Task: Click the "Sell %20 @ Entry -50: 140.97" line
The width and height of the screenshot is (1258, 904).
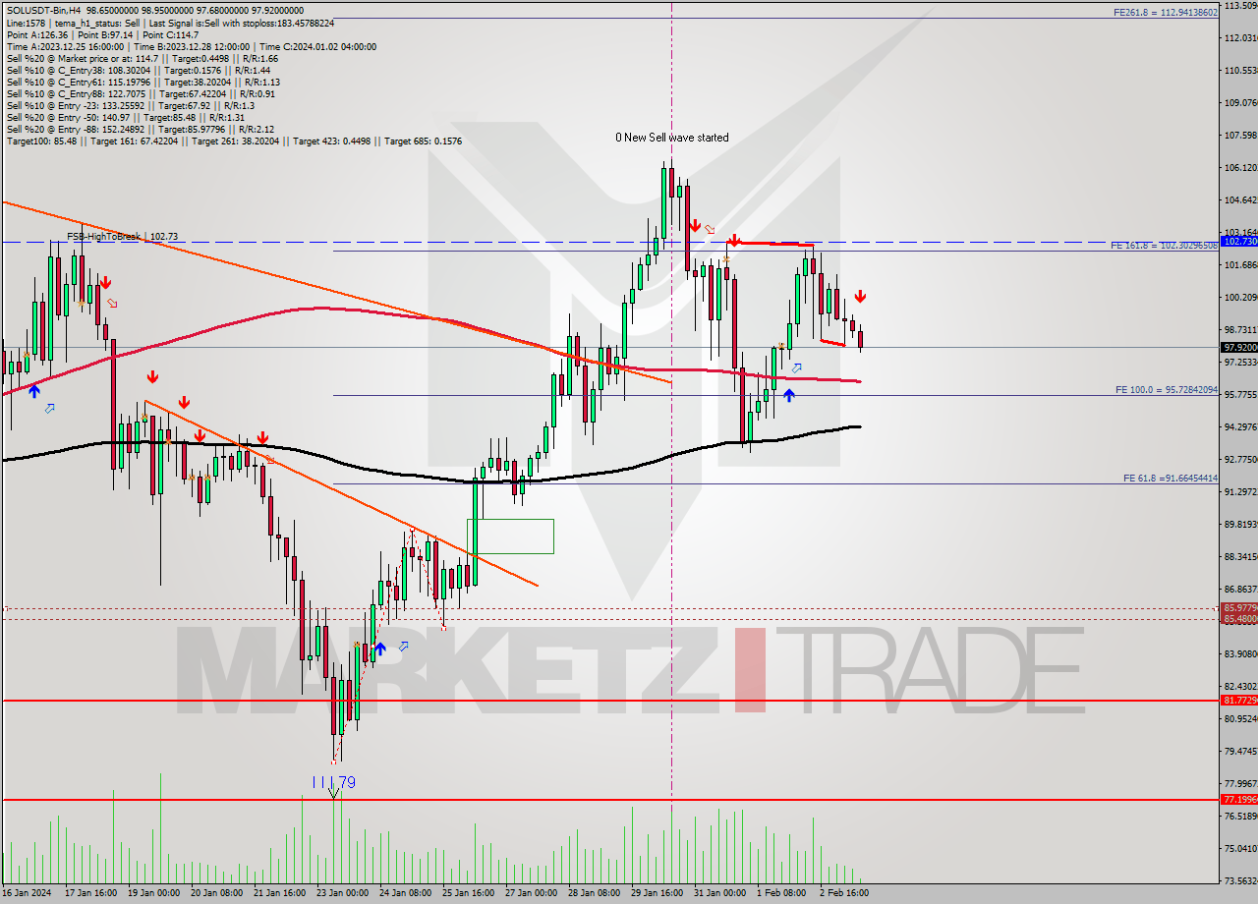Action: pyautogui.click(x=124, y=117)
